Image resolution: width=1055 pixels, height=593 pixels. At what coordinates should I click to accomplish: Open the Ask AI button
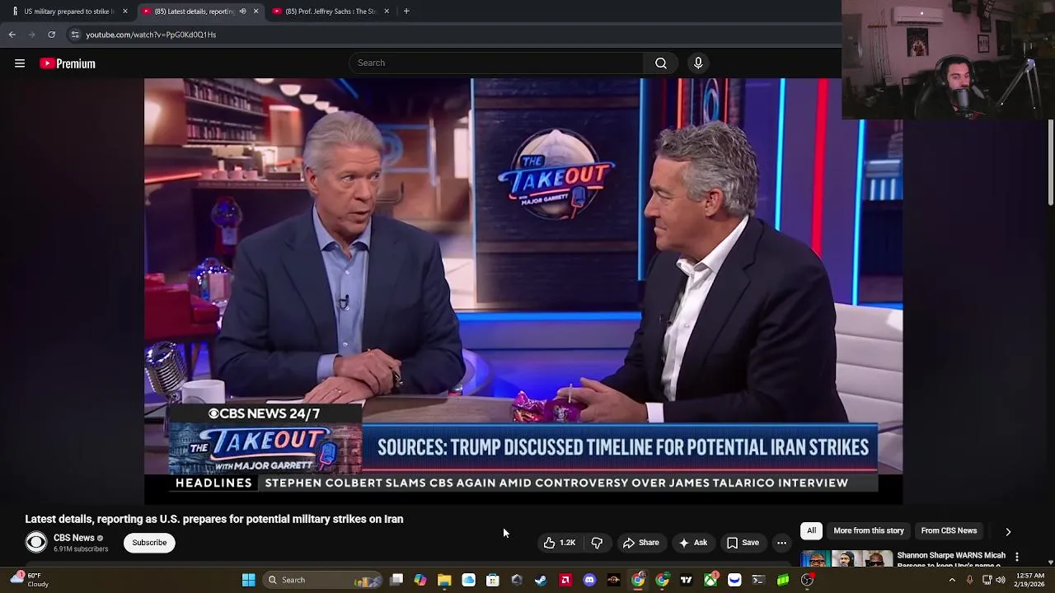pos(692,543)
